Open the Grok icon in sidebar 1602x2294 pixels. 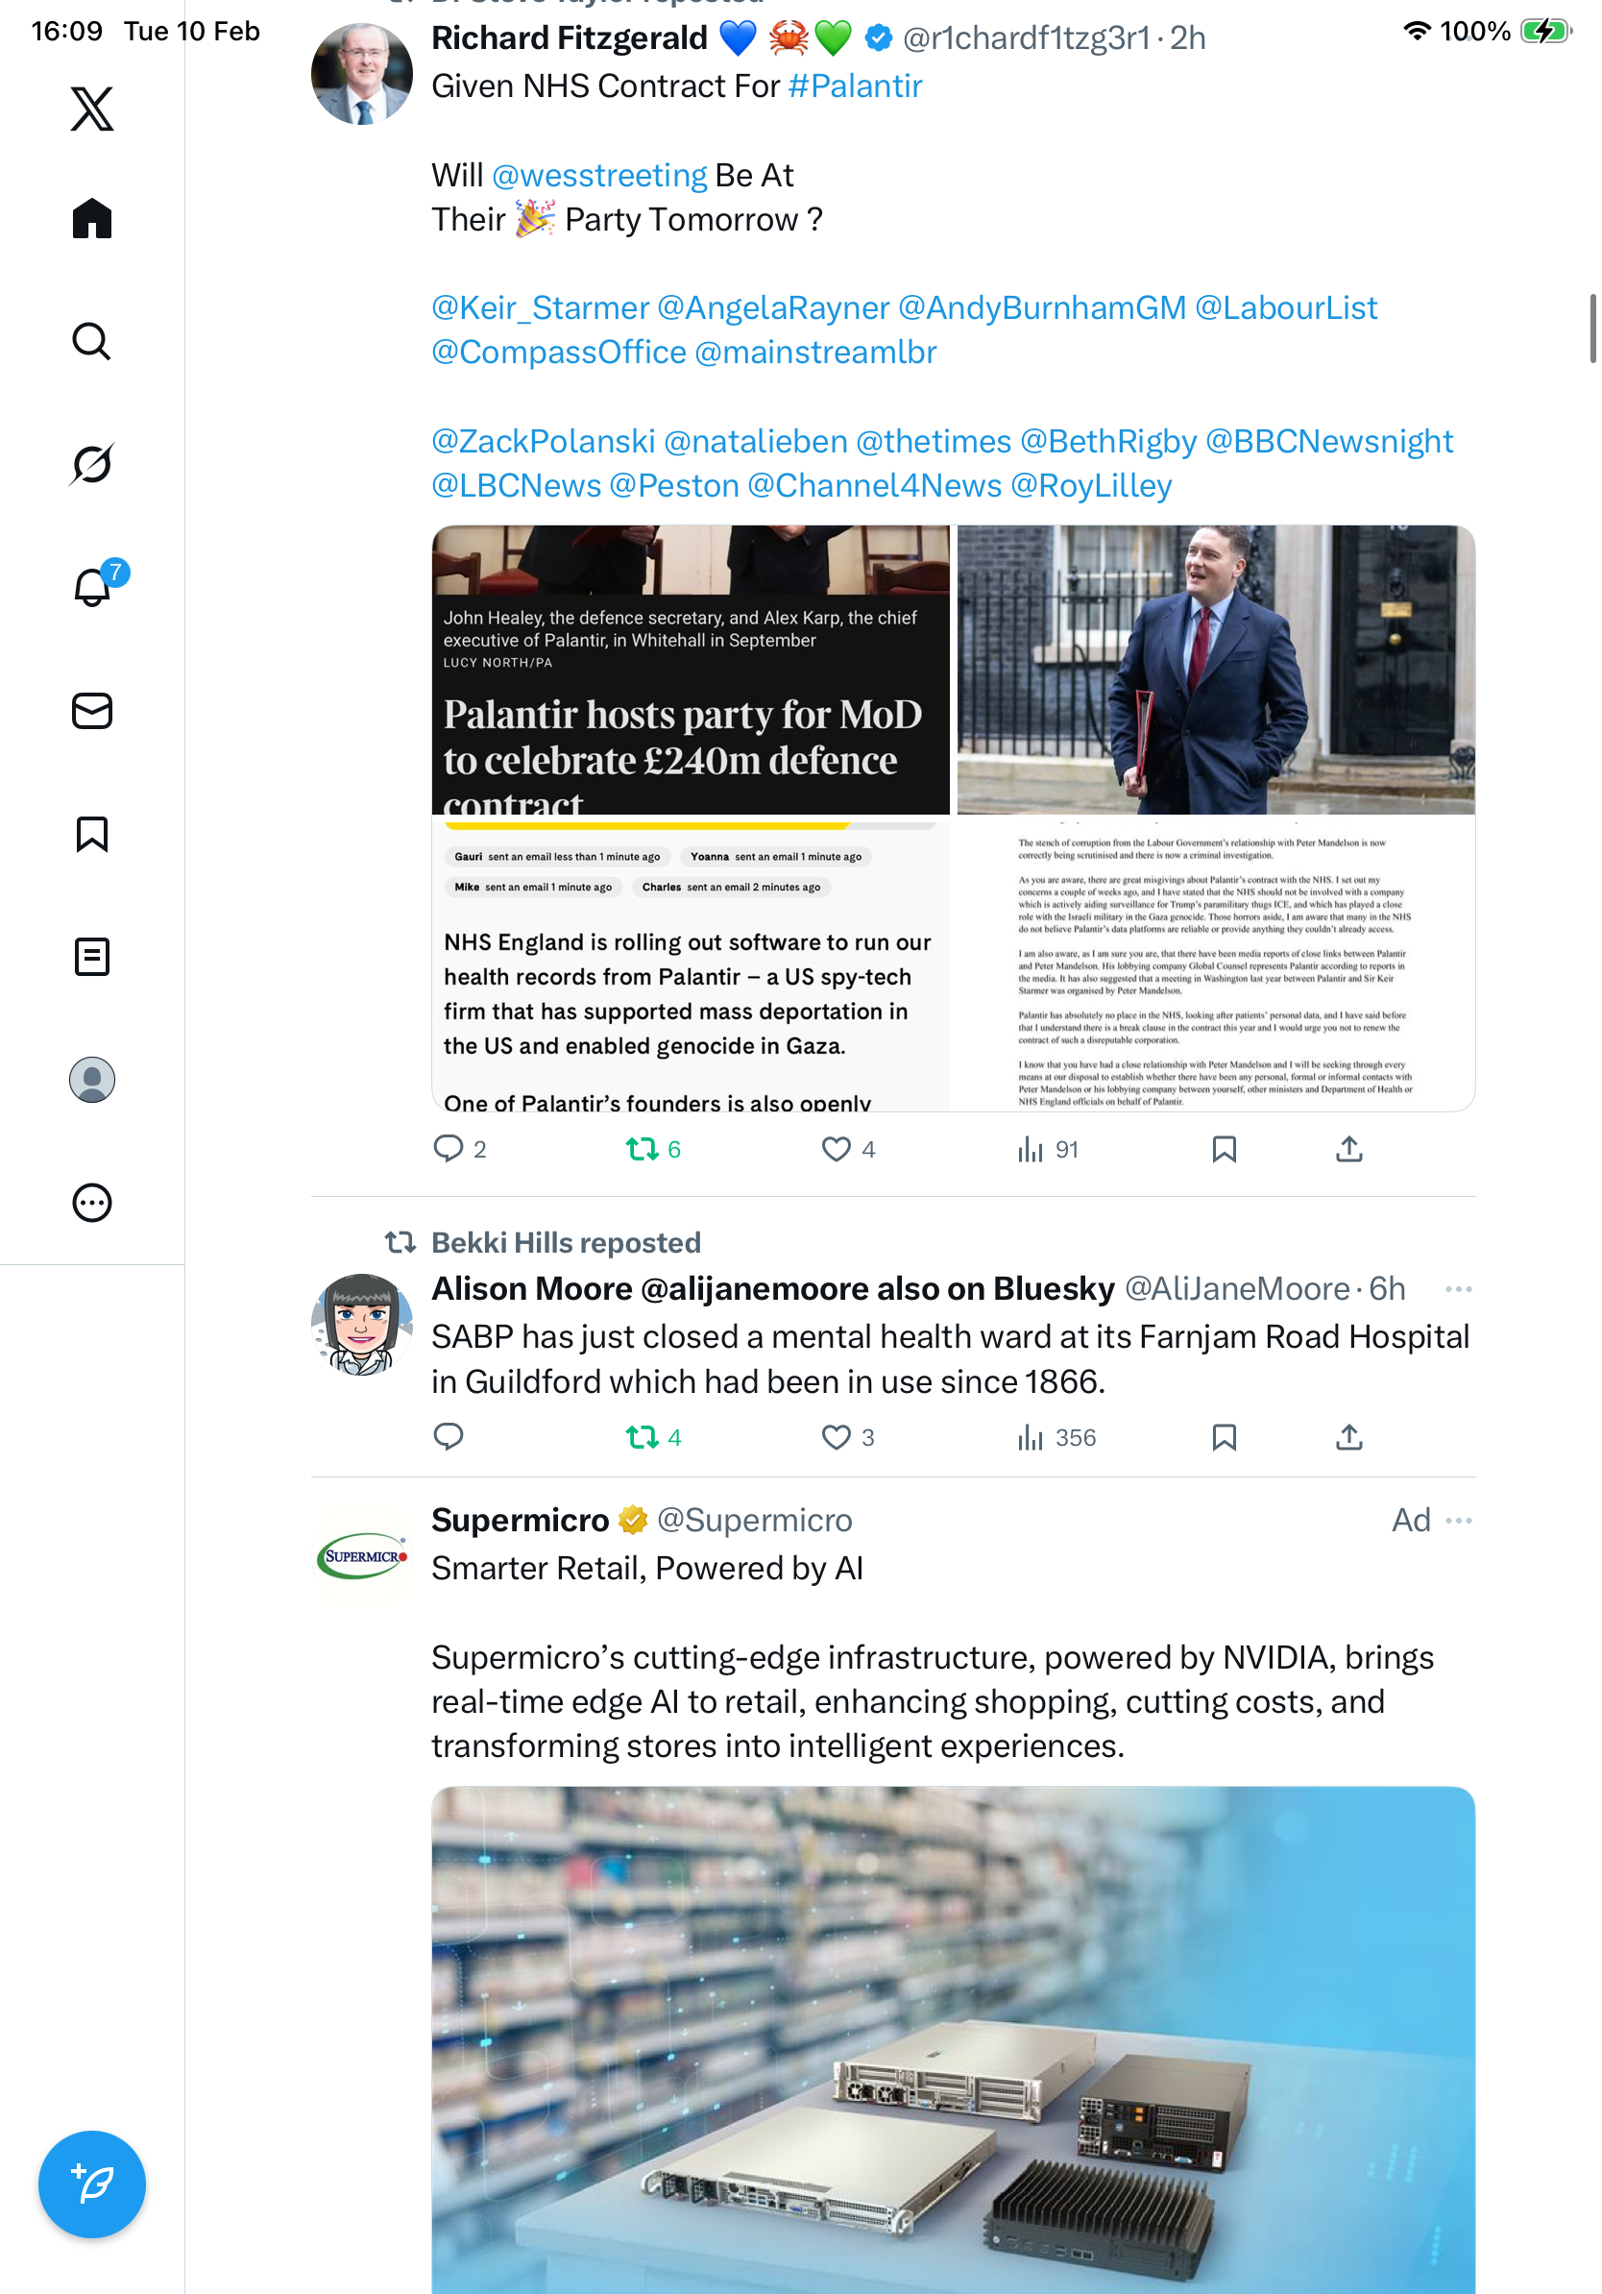(92, 464)
